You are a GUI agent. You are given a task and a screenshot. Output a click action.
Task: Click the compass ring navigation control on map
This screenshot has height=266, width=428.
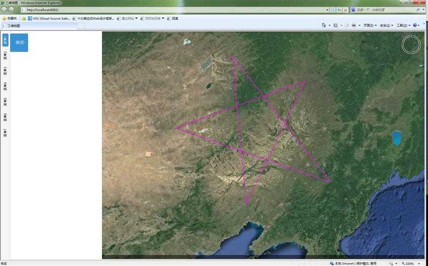(x=411, y=45)
